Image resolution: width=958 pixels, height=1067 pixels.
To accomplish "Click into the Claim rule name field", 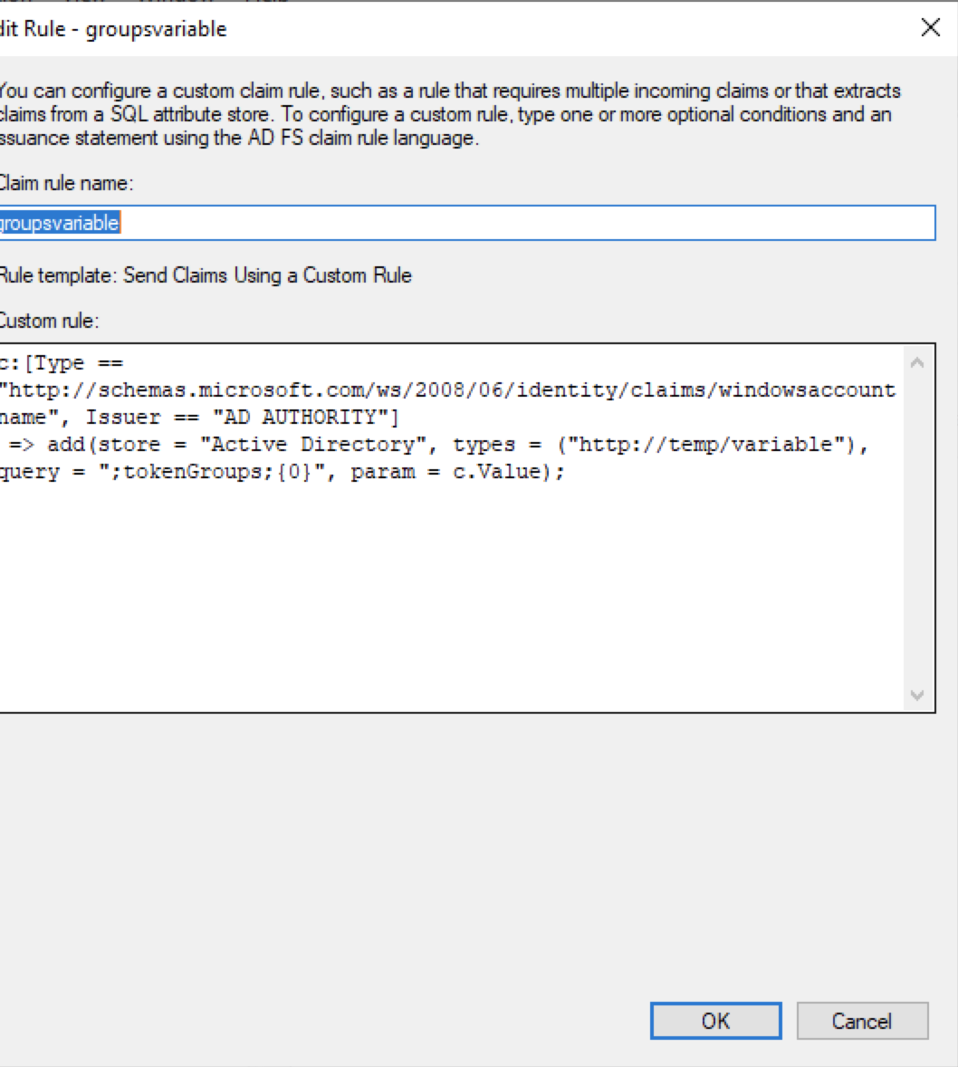I will [x=466, y=223].
